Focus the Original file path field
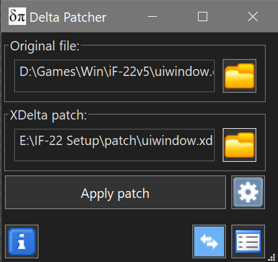Image resolution: width=278 pixels, height=262 pixels. tap(114, 76)
